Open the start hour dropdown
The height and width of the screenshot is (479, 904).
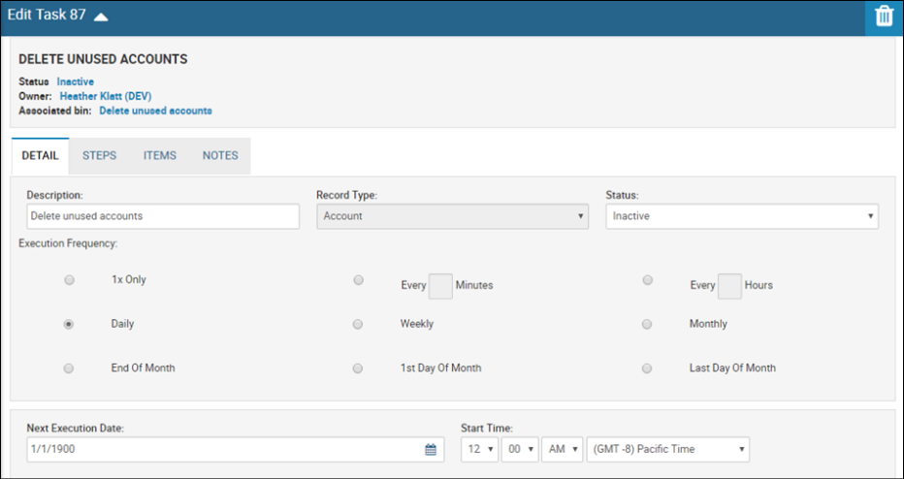coord(480,449)
